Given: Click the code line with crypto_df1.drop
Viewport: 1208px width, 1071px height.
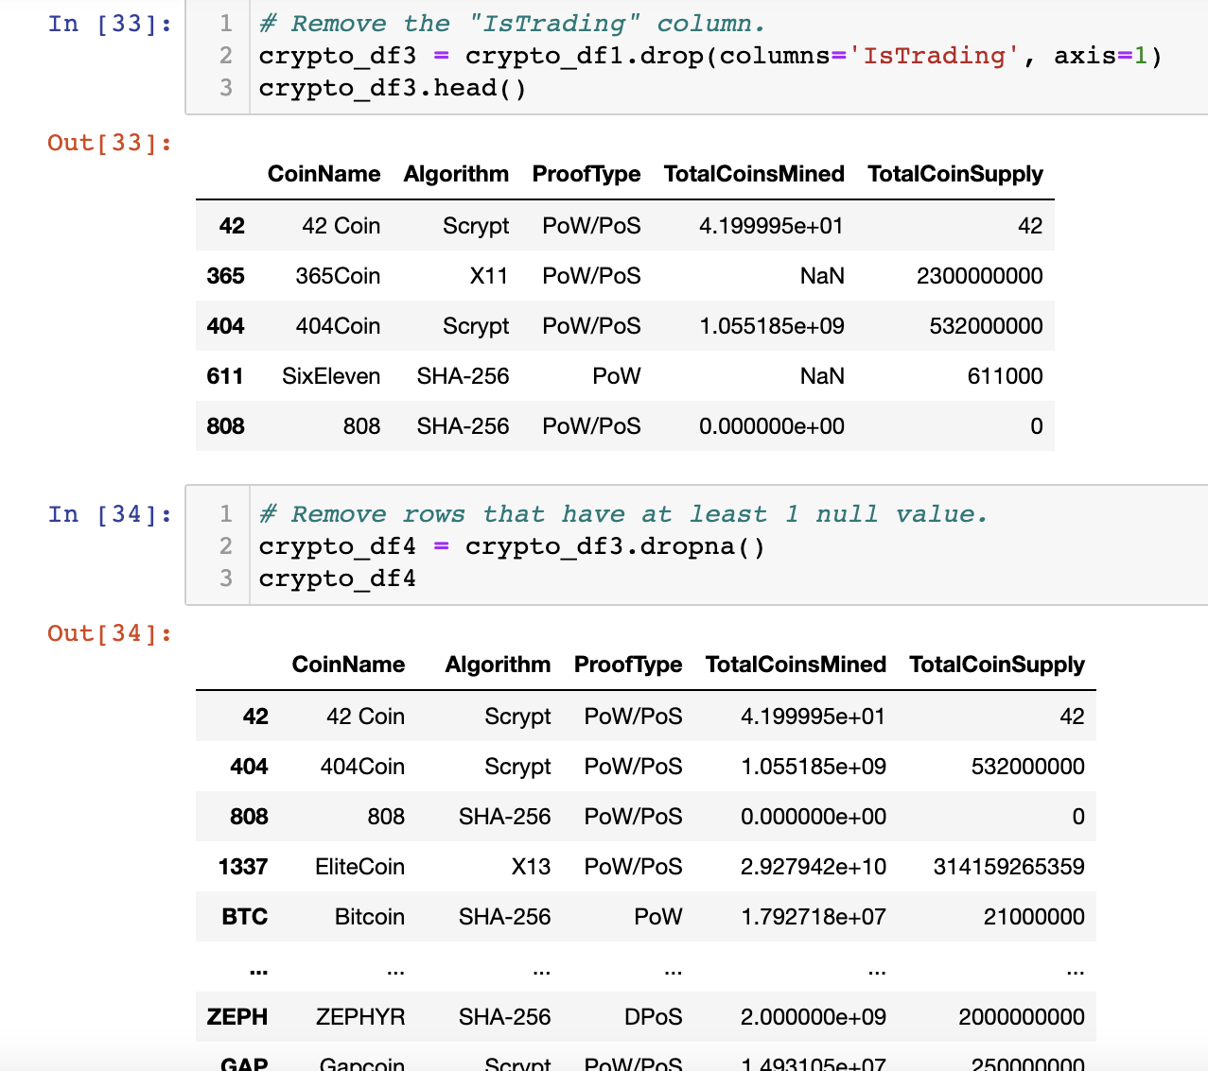Looking at the screenshot, I should click(x=710, y=56).
